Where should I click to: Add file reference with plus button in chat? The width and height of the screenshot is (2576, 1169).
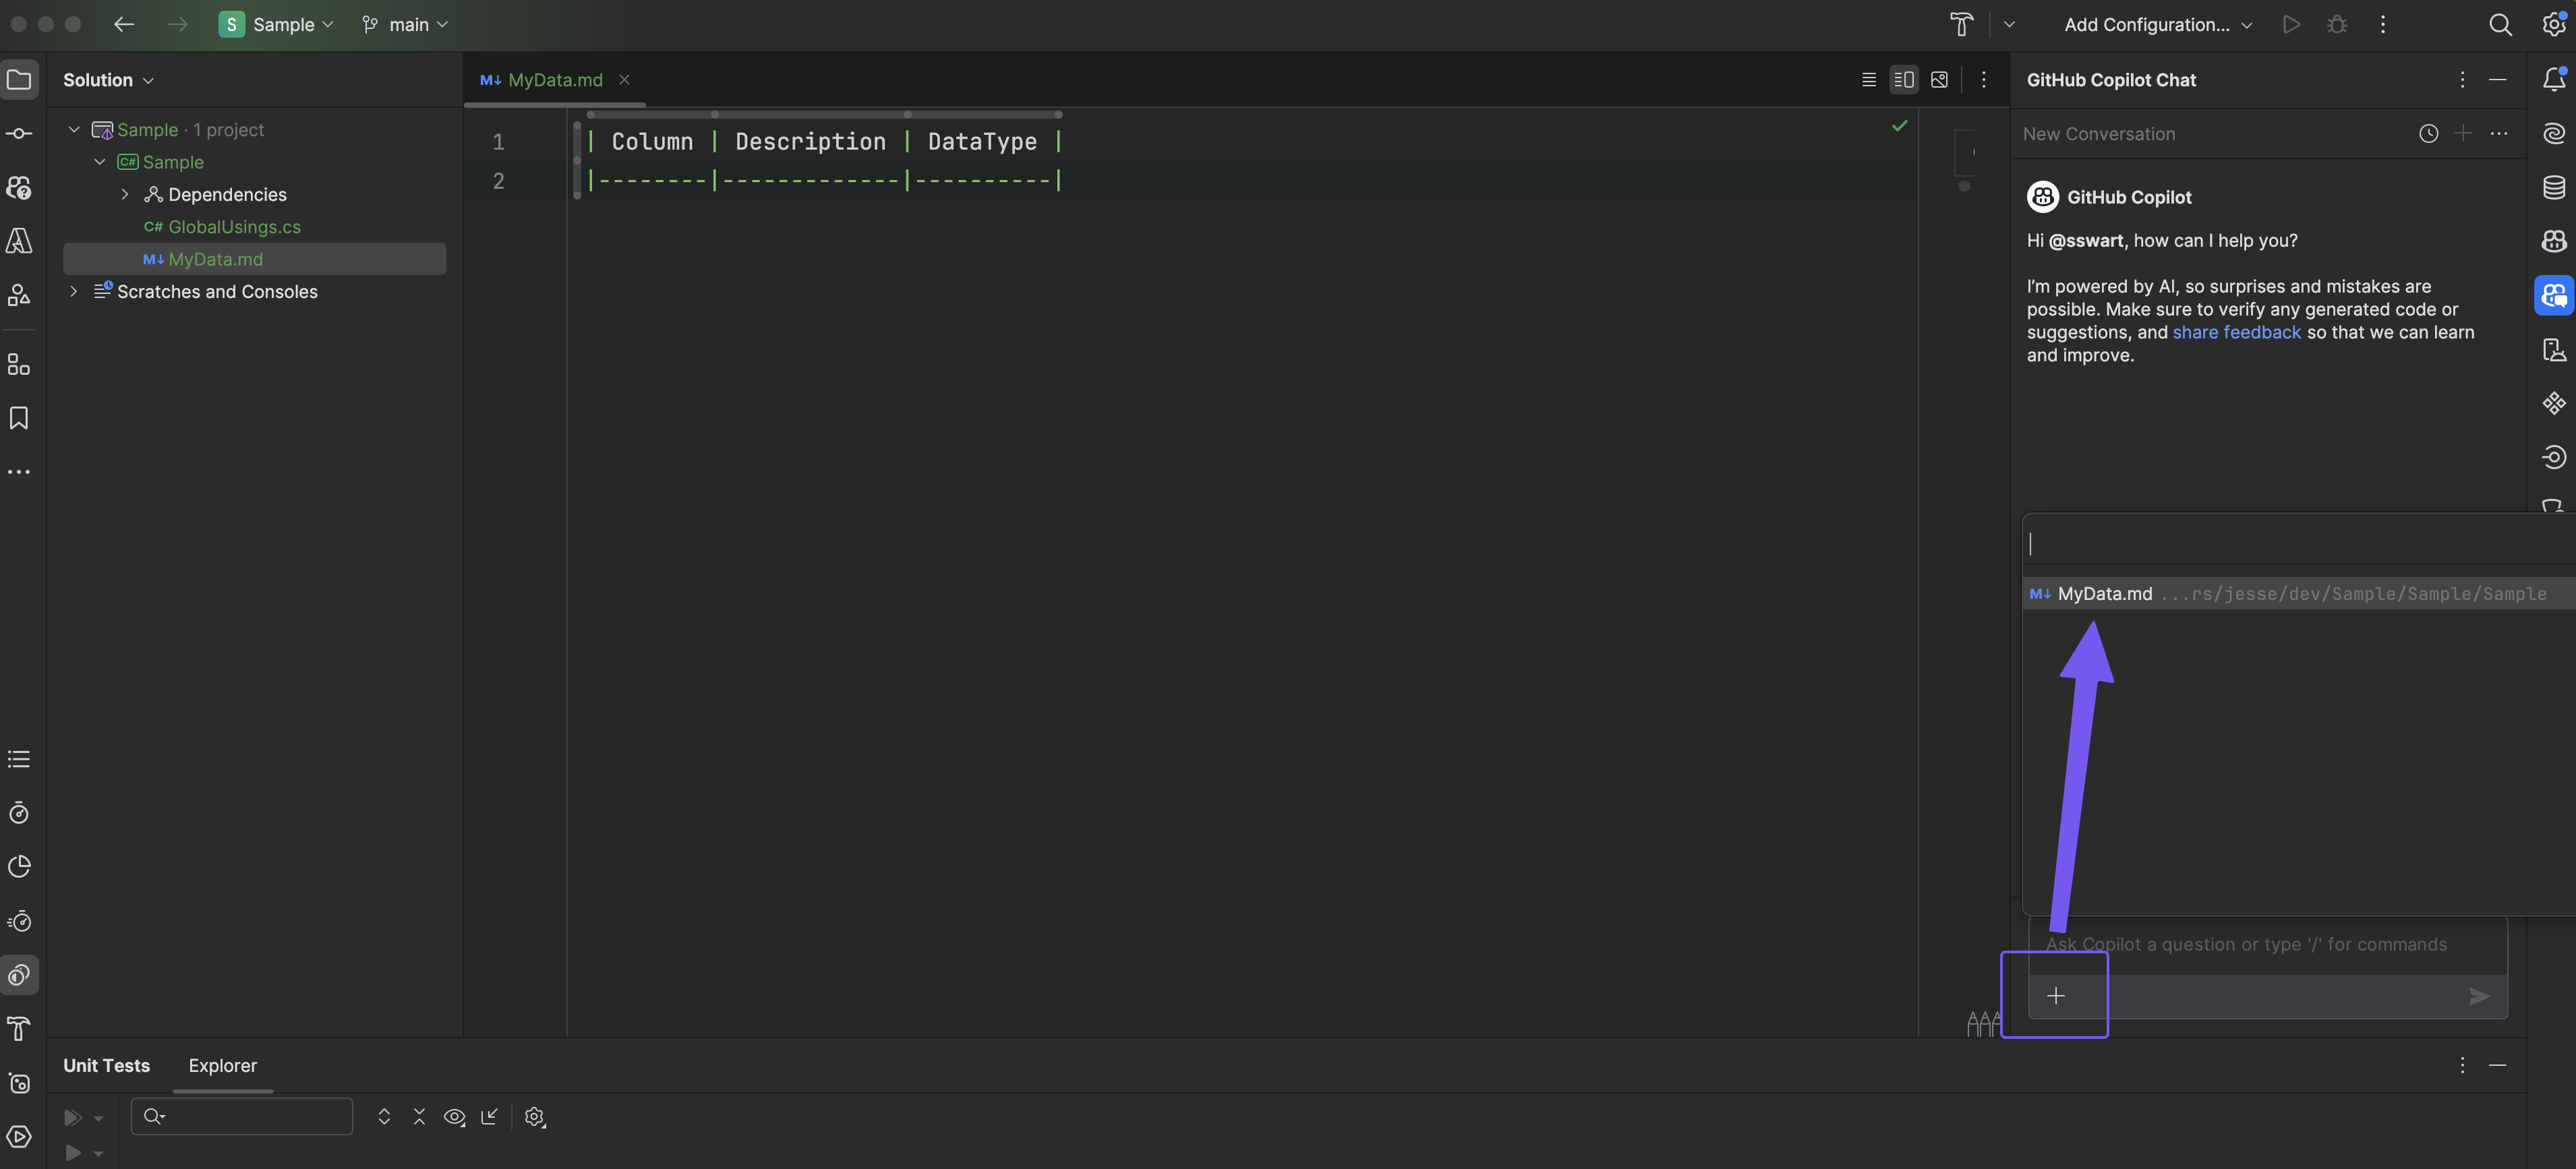2055,996
